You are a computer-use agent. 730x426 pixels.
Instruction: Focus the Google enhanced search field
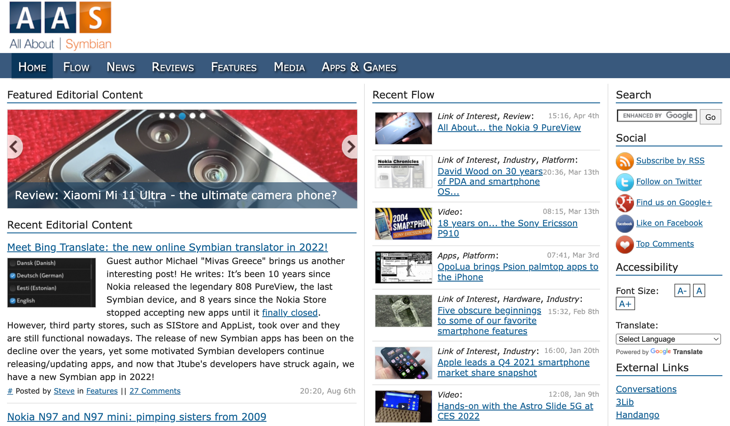pyautogui.click(x=657, y=116)
